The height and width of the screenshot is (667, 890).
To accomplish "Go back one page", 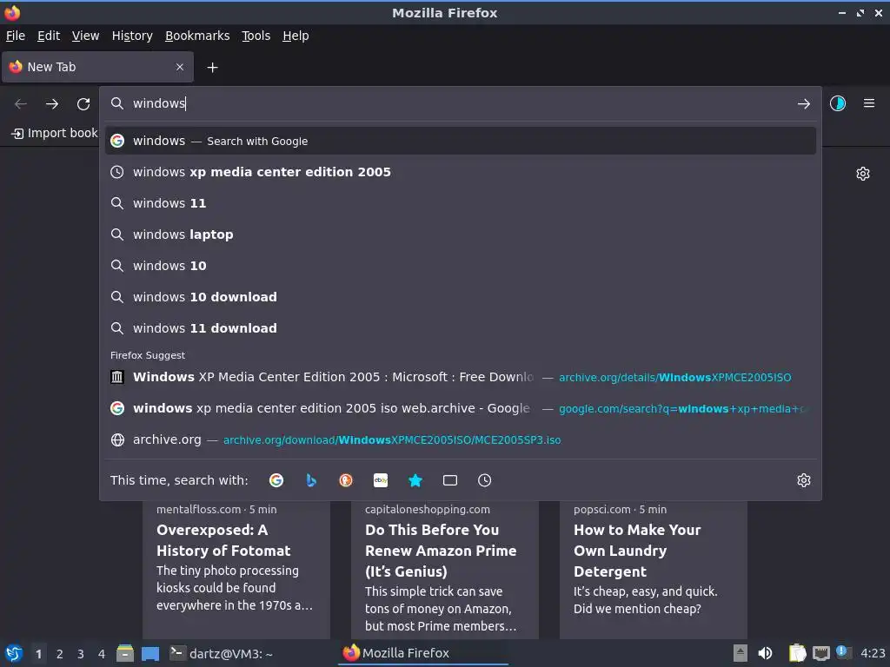I will (x=21, y=104).
